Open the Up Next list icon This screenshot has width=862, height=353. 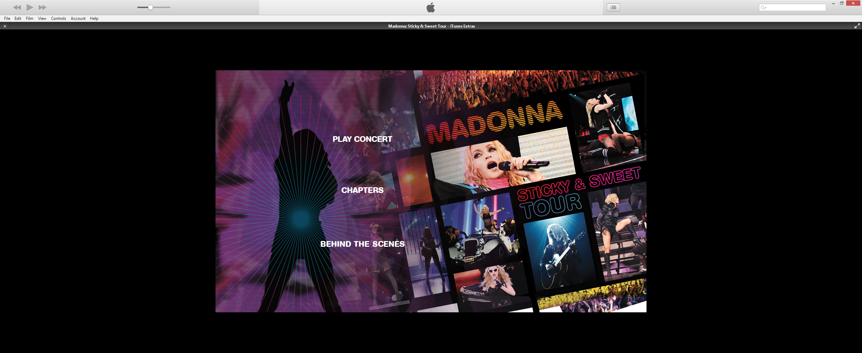pos(613,7)
